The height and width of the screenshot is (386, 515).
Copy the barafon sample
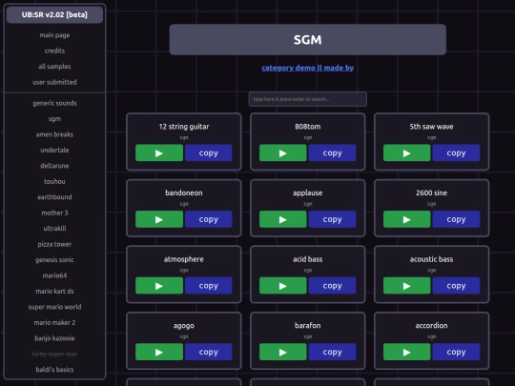(333, 352)
